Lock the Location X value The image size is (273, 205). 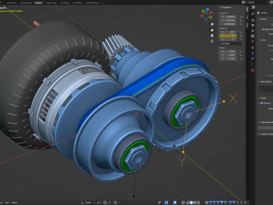(241, 17)
